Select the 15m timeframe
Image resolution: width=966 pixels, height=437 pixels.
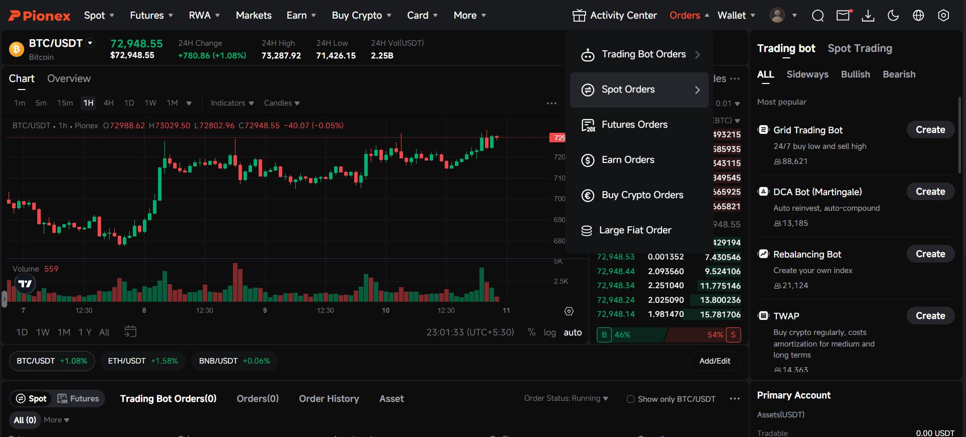(65, 103)
